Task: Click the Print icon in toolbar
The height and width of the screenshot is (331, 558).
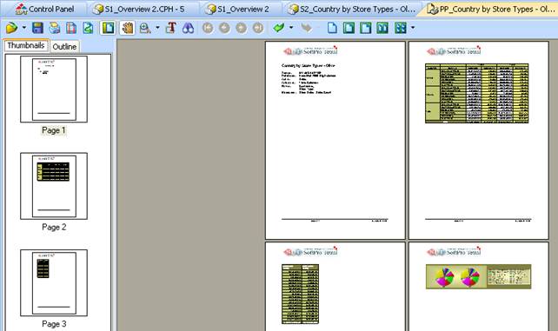Action: point(55,28)
